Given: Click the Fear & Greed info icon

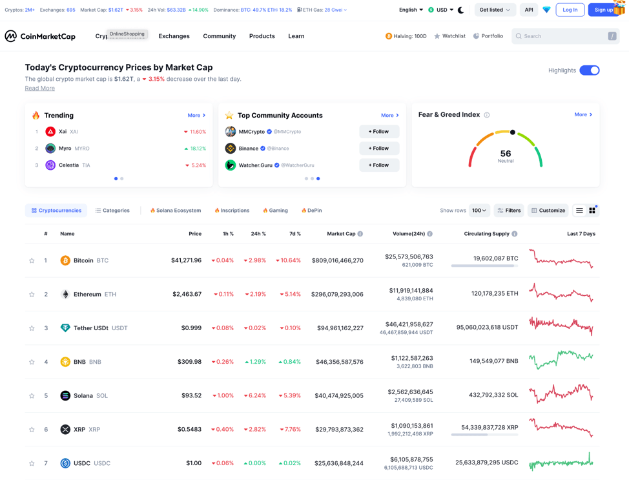Looking at the screenshot, I should point(487,115).
